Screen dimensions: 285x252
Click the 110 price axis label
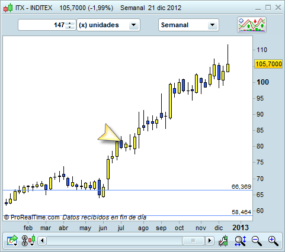point(262,50)
